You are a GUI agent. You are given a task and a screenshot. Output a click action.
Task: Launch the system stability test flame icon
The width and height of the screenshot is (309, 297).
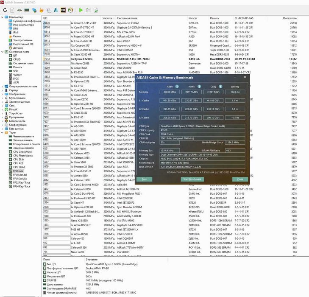42,10
